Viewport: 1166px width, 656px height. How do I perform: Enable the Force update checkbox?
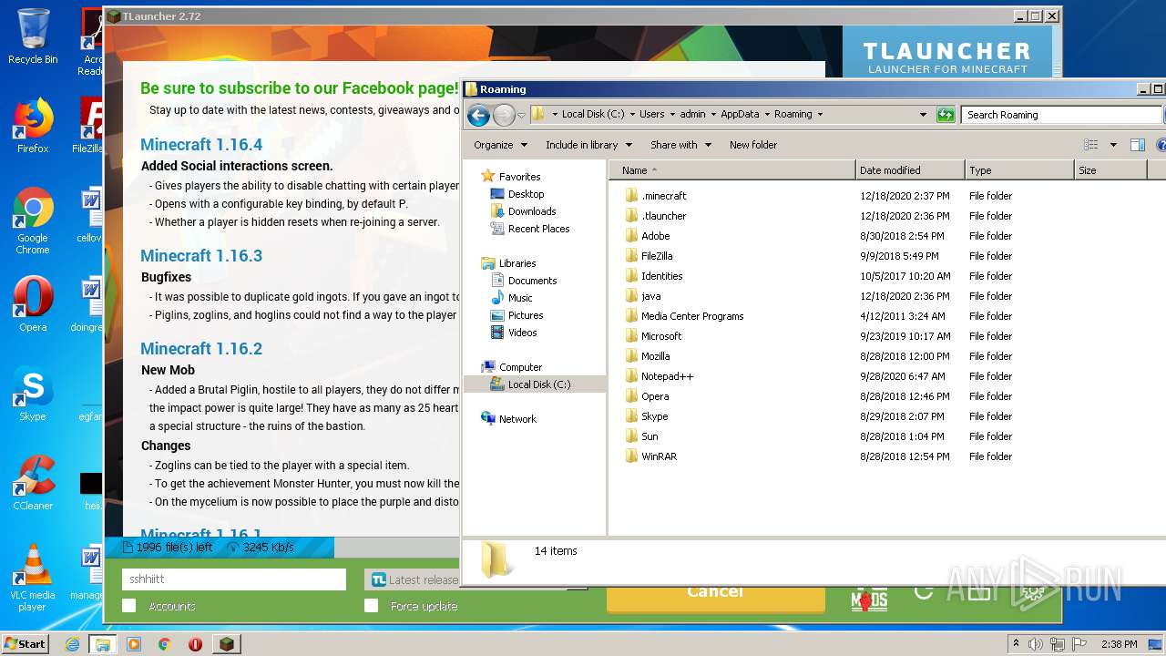[371, 606]
